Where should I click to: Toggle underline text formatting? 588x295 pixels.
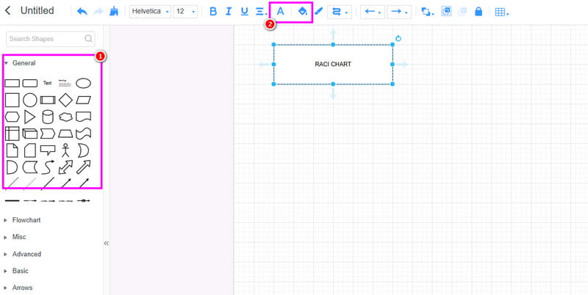(x=244, y=12)
